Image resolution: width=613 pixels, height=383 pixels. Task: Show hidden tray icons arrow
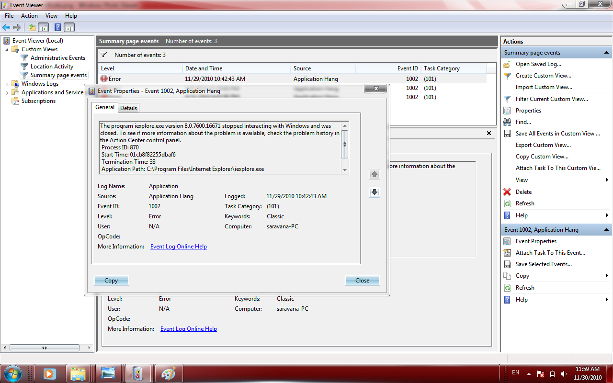tap(529, 373)
